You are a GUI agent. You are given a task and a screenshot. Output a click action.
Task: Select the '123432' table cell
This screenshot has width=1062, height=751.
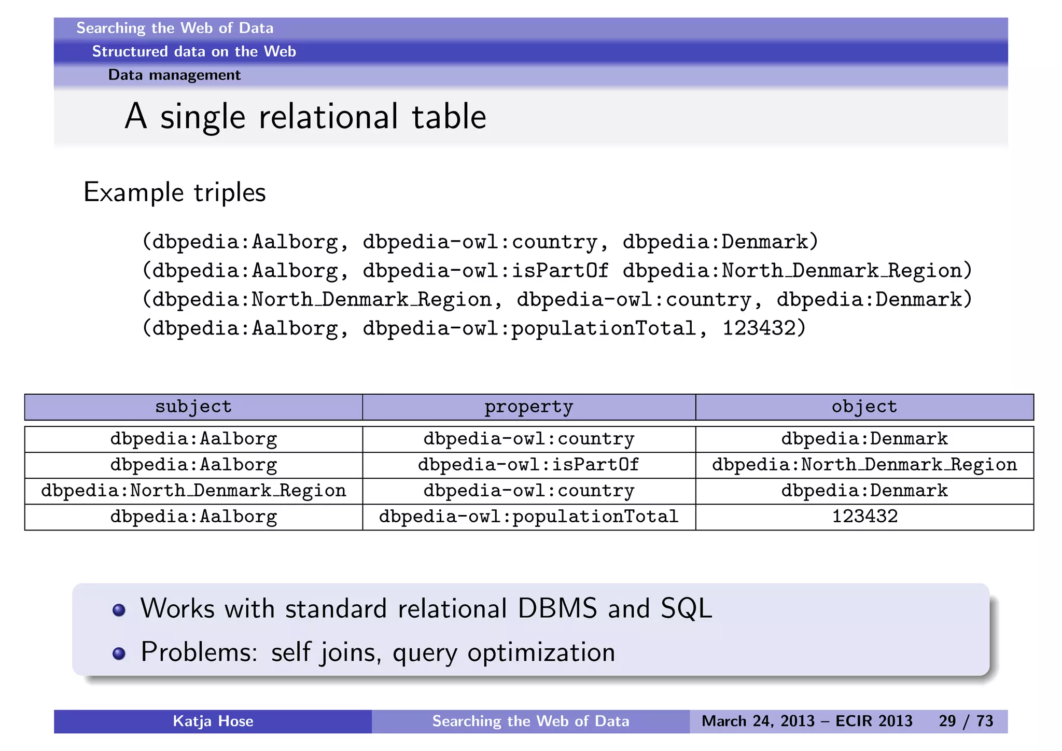(x=864, y=517)
